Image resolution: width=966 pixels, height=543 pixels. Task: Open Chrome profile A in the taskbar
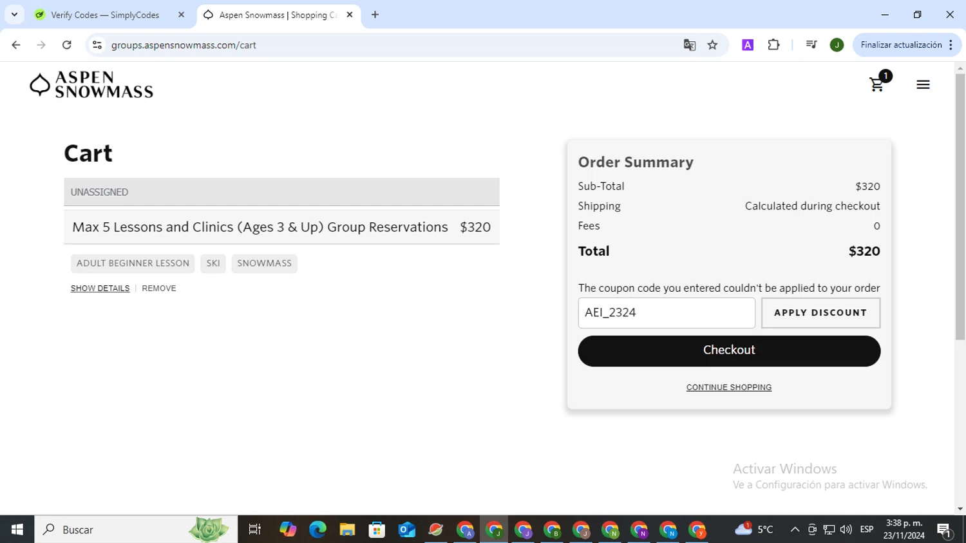(465, 529)
